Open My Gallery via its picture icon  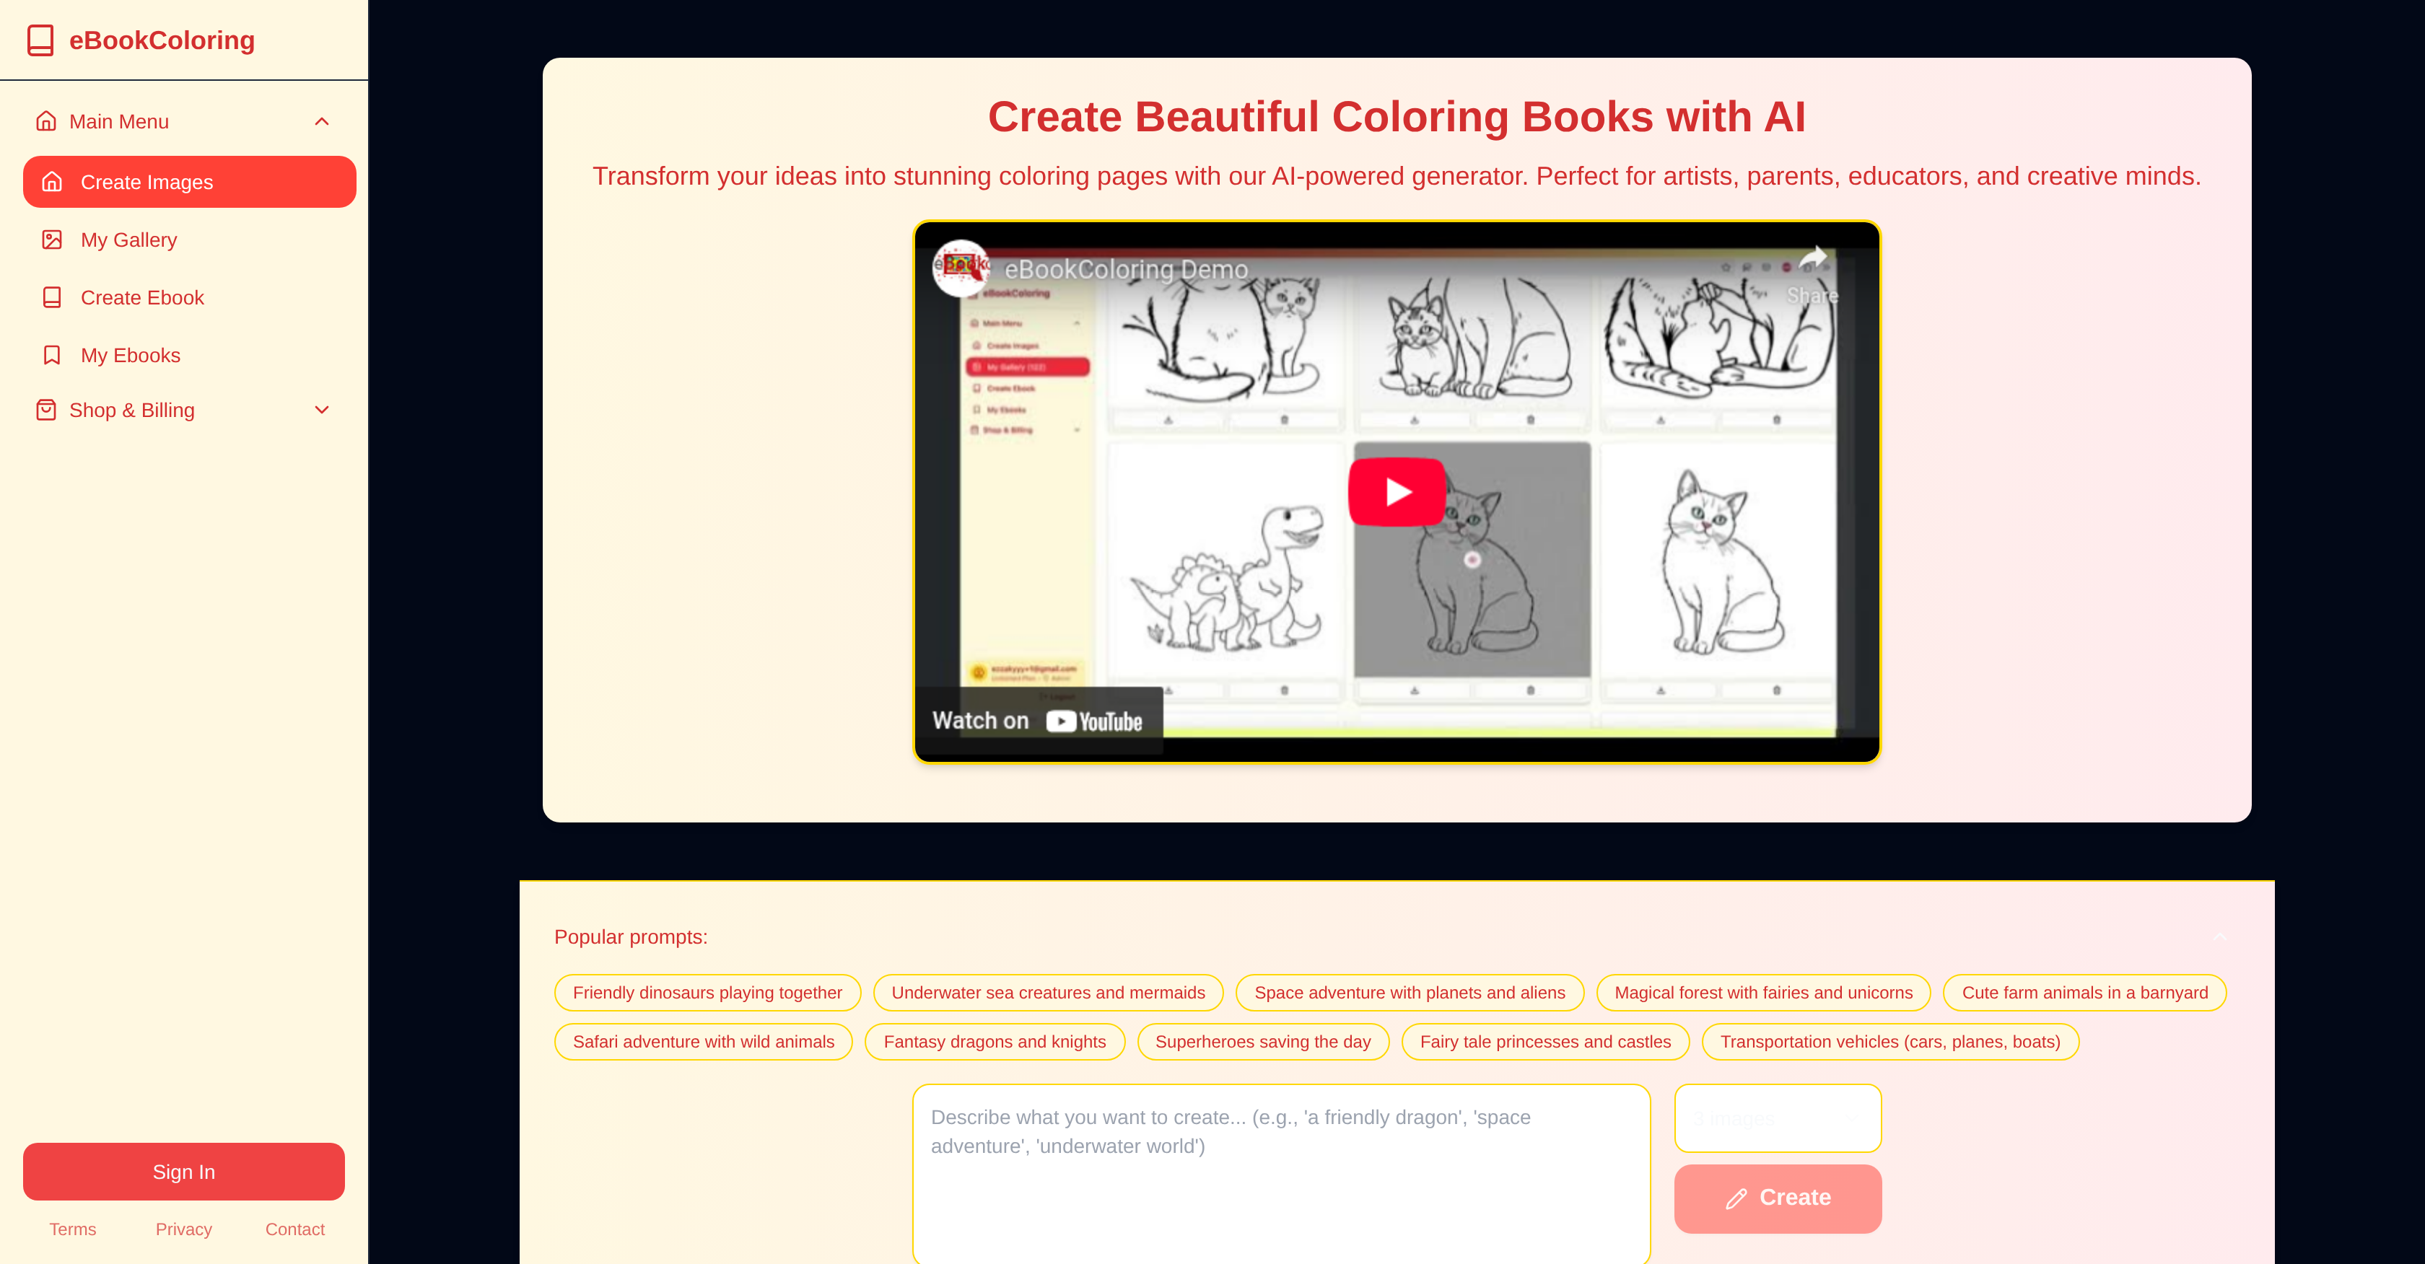[52, 240]
